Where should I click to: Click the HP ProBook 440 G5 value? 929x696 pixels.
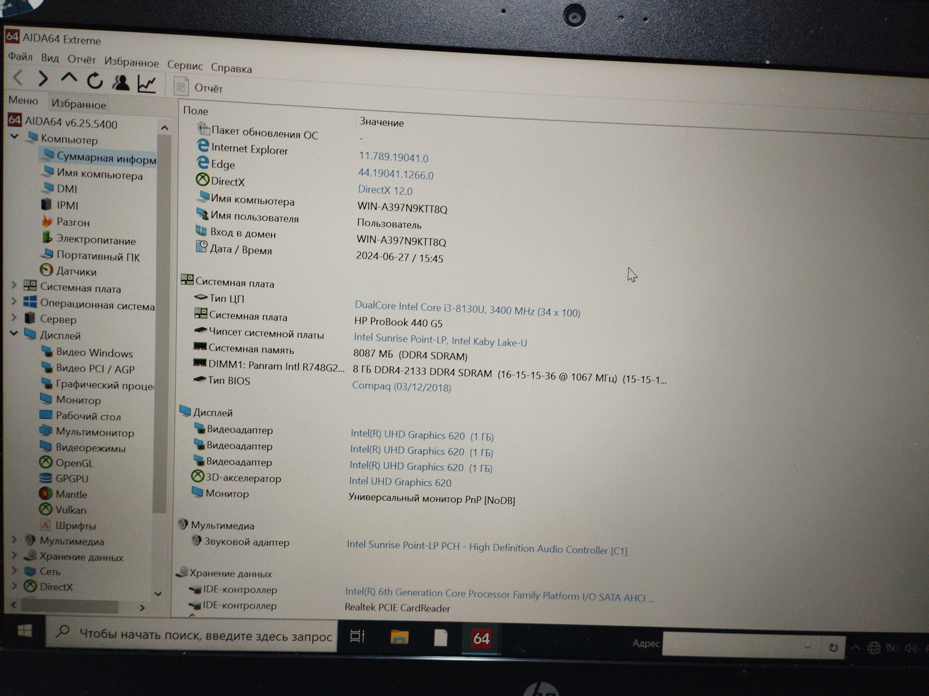point(398,322)
